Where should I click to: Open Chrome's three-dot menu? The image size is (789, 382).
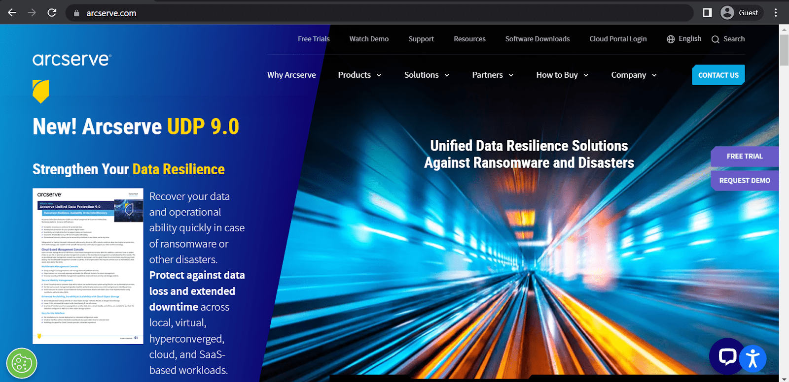pos(776,13)
